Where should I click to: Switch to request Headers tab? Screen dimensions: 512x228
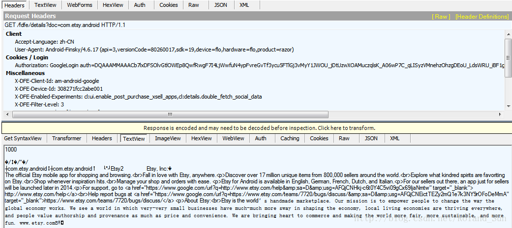tap(14, 5)
